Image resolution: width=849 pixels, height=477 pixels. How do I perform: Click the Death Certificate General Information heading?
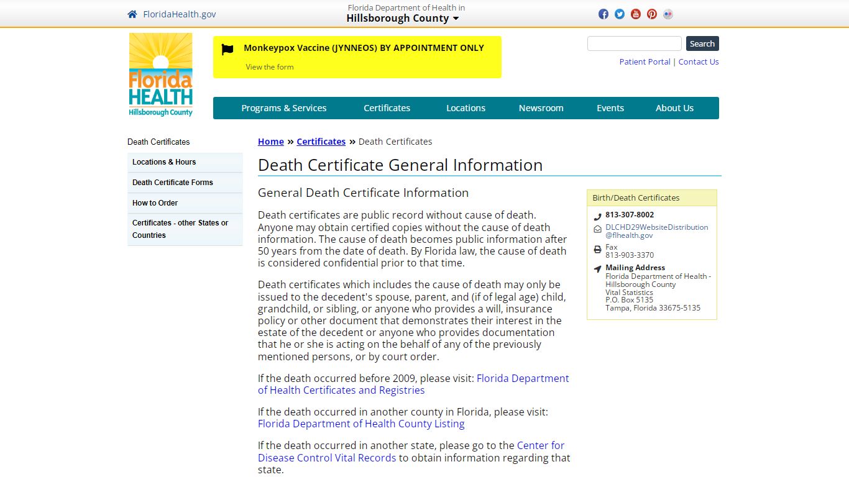coord(400,165)
